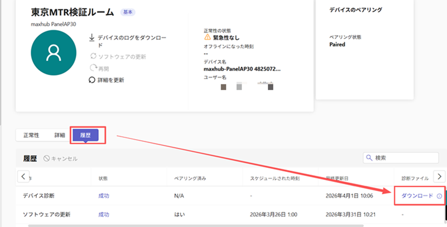Click the software update icon
447x227 pixels.
[93, 56]
